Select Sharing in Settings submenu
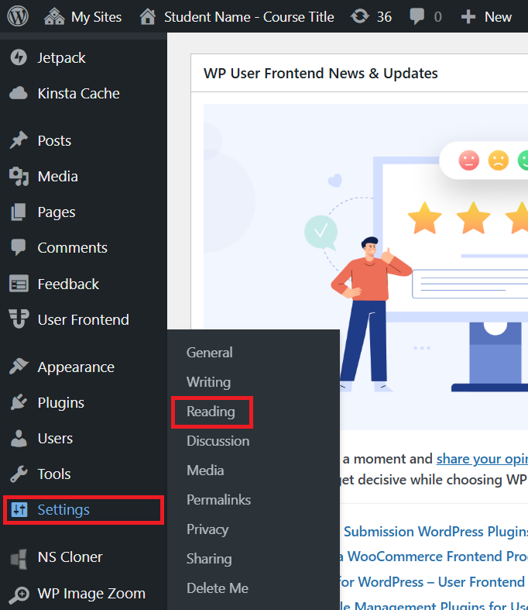Screen dimensions: 528x610 tap(209, 559)
